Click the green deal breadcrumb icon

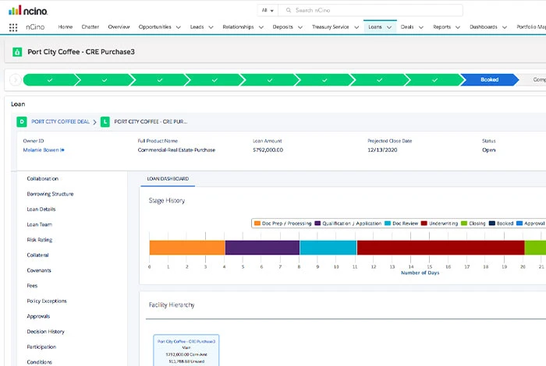tap(23, 121)
